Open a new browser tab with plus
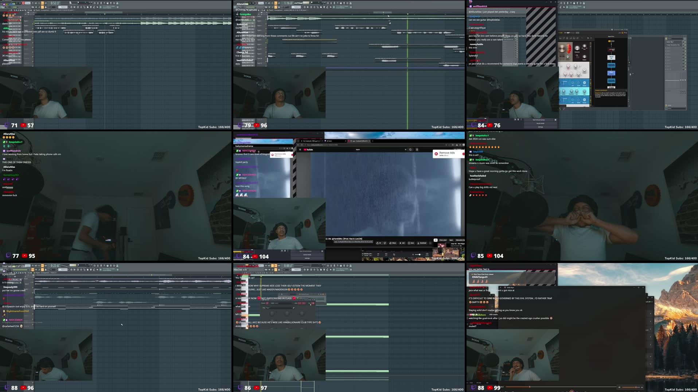 pyautogui.click(x=373, y=141)
